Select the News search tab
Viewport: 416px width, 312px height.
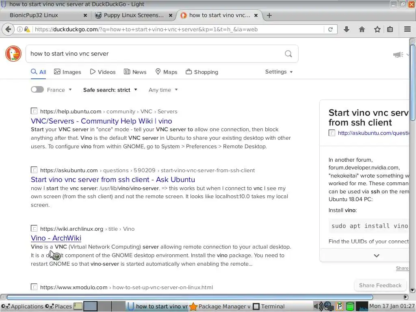coord(135,72)
